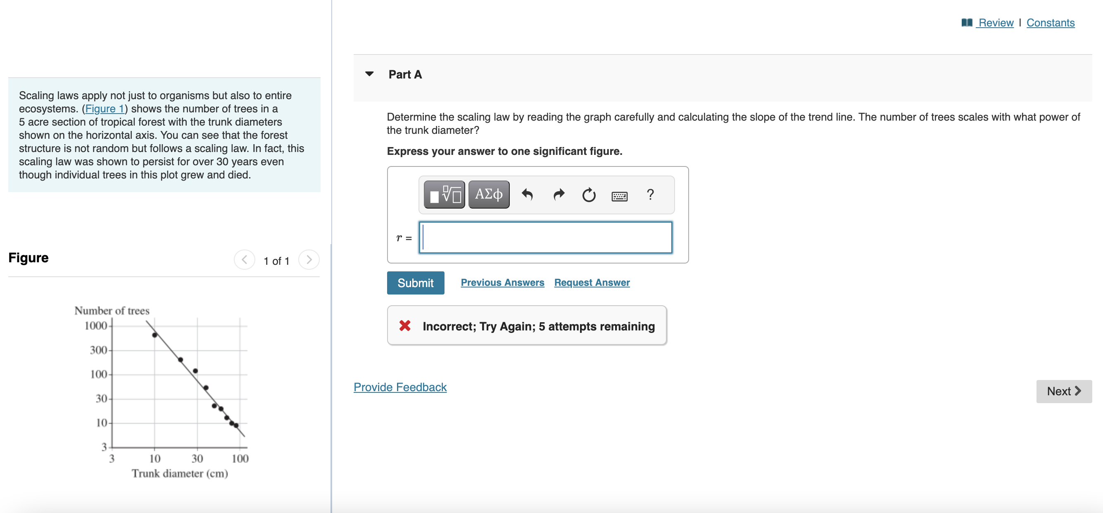This screenshot has height=513, width=1103.
Task: Open the math templates button
Action: click(x=444, y=195)
